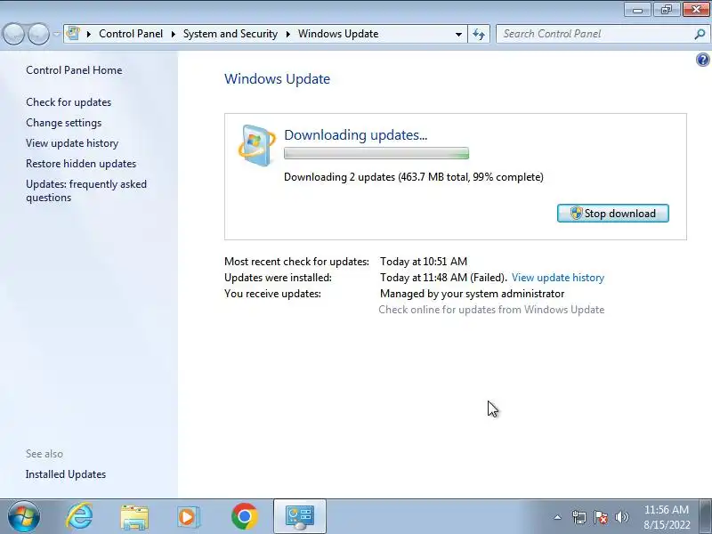Click 'Today at 11:48 AM (Failed).' text
Image resolution: width=712 pixels, height=534 pixels.
[x=443, y=278]
